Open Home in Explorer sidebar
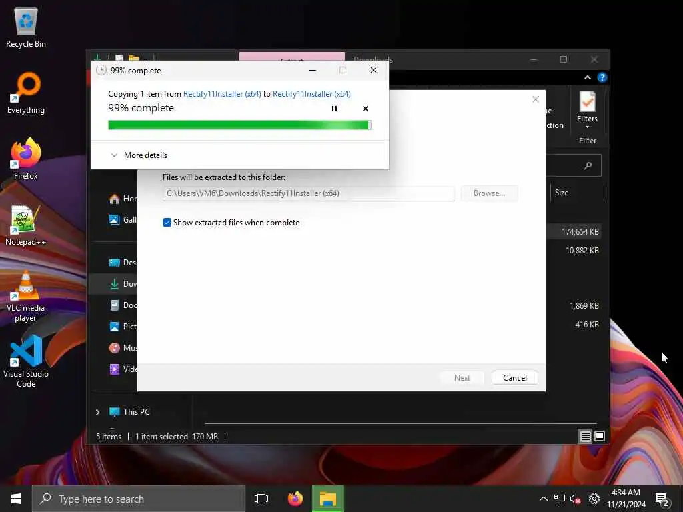The height and width of the screenshot is (512, 683). click(123, 199)
